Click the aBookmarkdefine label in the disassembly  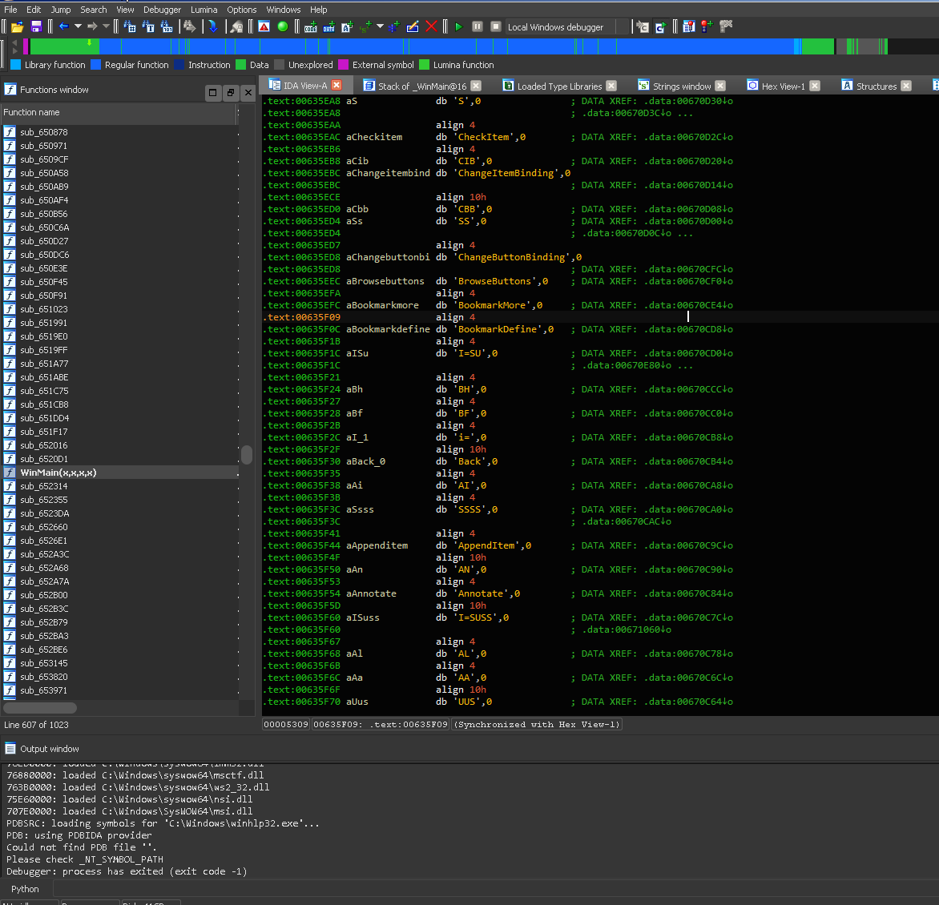click(x=388, y=329)
